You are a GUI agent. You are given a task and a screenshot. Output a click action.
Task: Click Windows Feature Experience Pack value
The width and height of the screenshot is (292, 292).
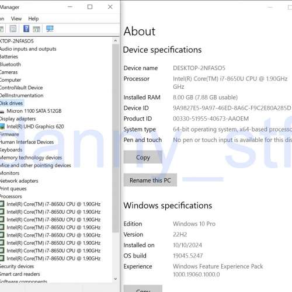point(218,270)
